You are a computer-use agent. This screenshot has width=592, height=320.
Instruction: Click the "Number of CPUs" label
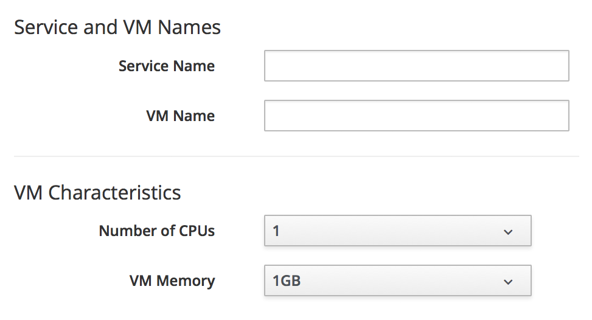pos(156,231)
